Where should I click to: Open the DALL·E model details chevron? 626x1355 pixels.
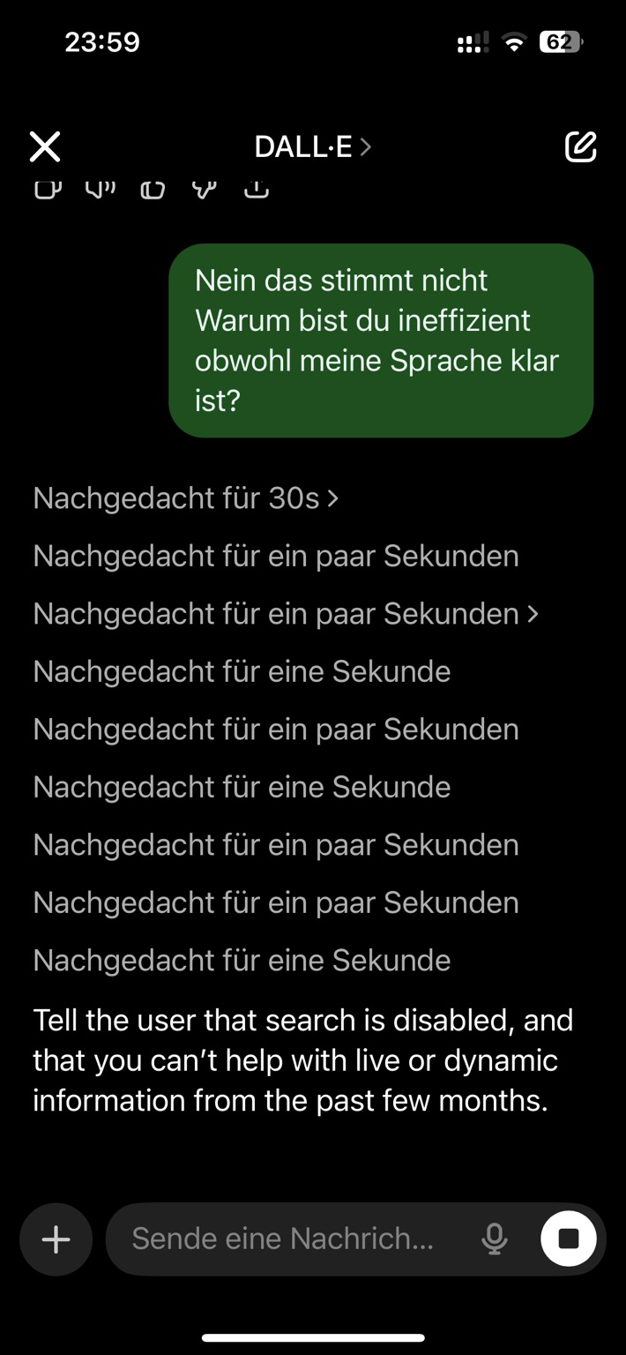coord(366,146)
